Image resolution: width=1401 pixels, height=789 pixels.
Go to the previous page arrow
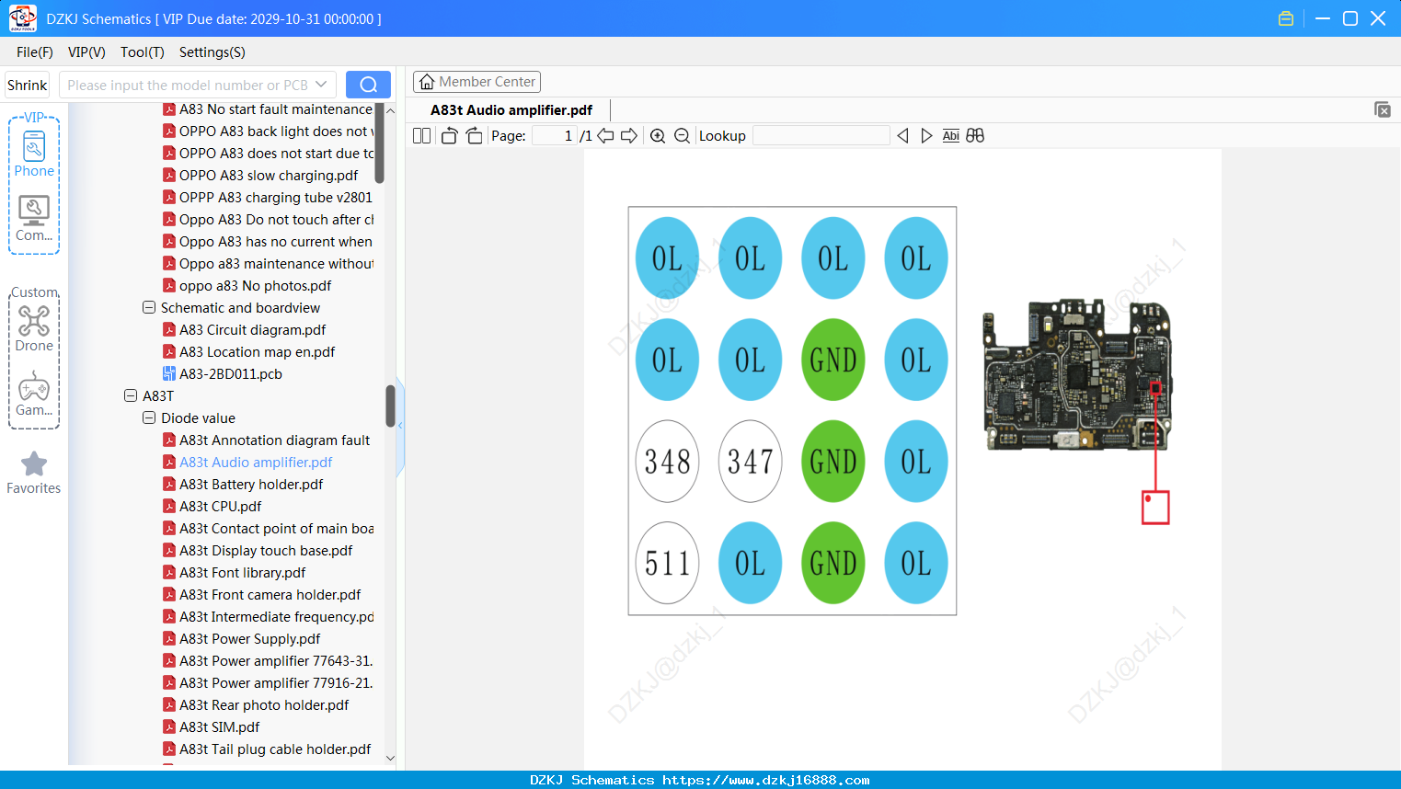pyautogui.click(x=605, y=136)
